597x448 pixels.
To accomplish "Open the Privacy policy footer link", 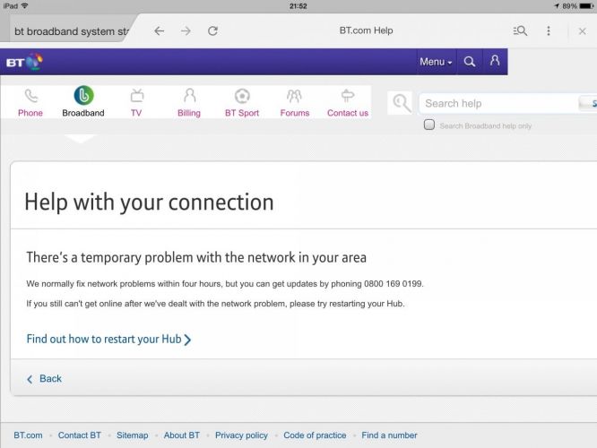I will [241, 435].
